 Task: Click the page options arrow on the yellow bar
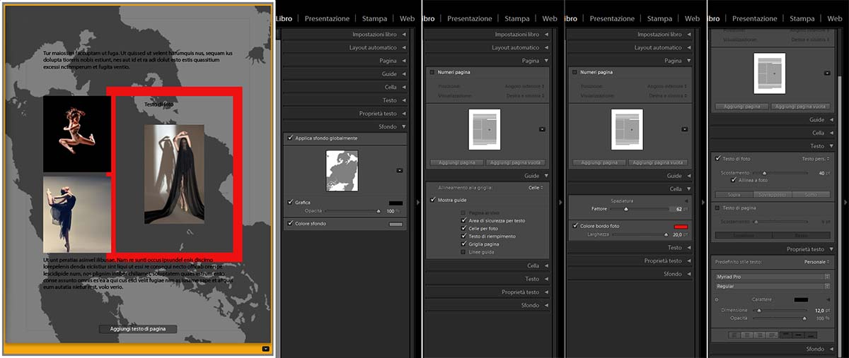click(265, 348)
